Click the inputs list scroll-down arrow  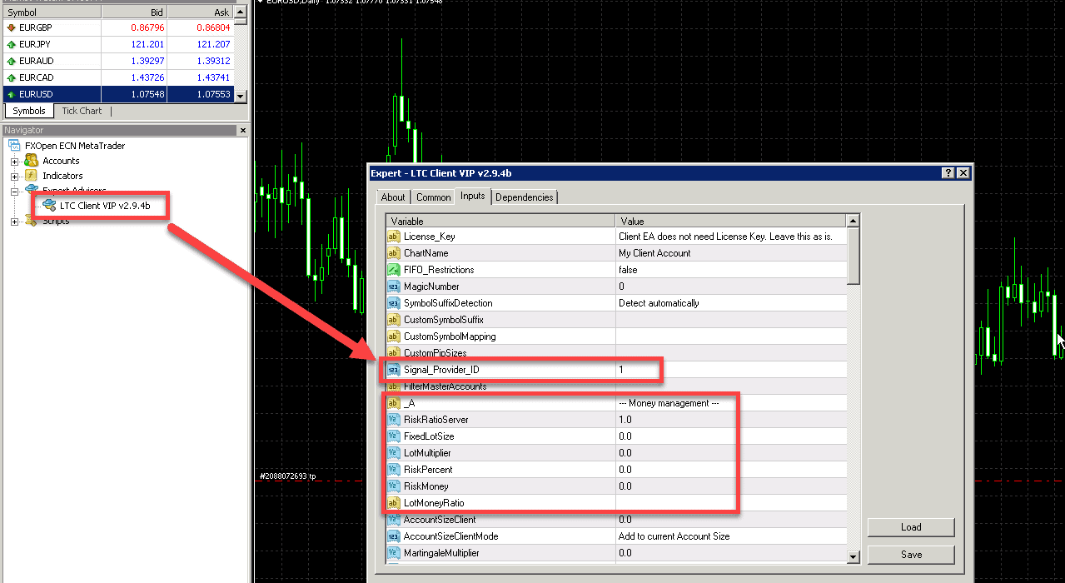point(853,556)
